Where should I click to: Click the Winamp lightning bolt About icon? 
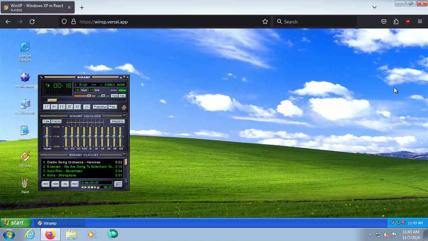pyautogui.click(x=124, y=107)
